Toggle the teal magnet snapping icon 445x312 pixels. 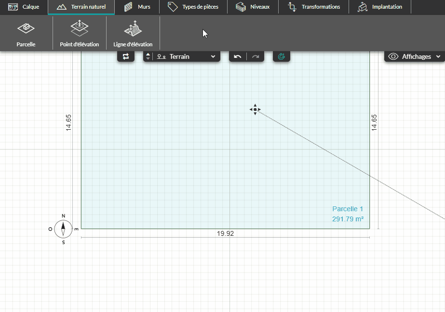(x=281, y=56)
